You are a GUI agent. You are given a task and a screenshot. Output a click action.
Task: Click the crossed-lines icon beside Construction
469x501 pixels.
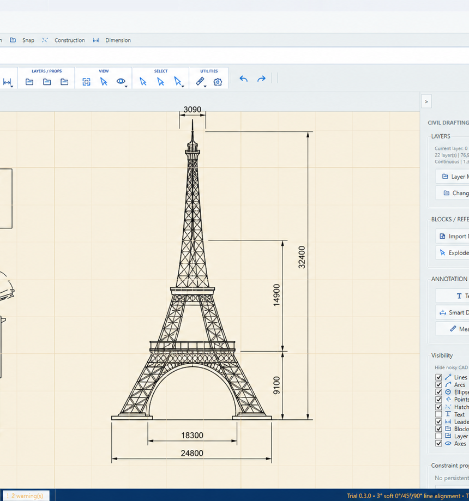coord(45,40)
